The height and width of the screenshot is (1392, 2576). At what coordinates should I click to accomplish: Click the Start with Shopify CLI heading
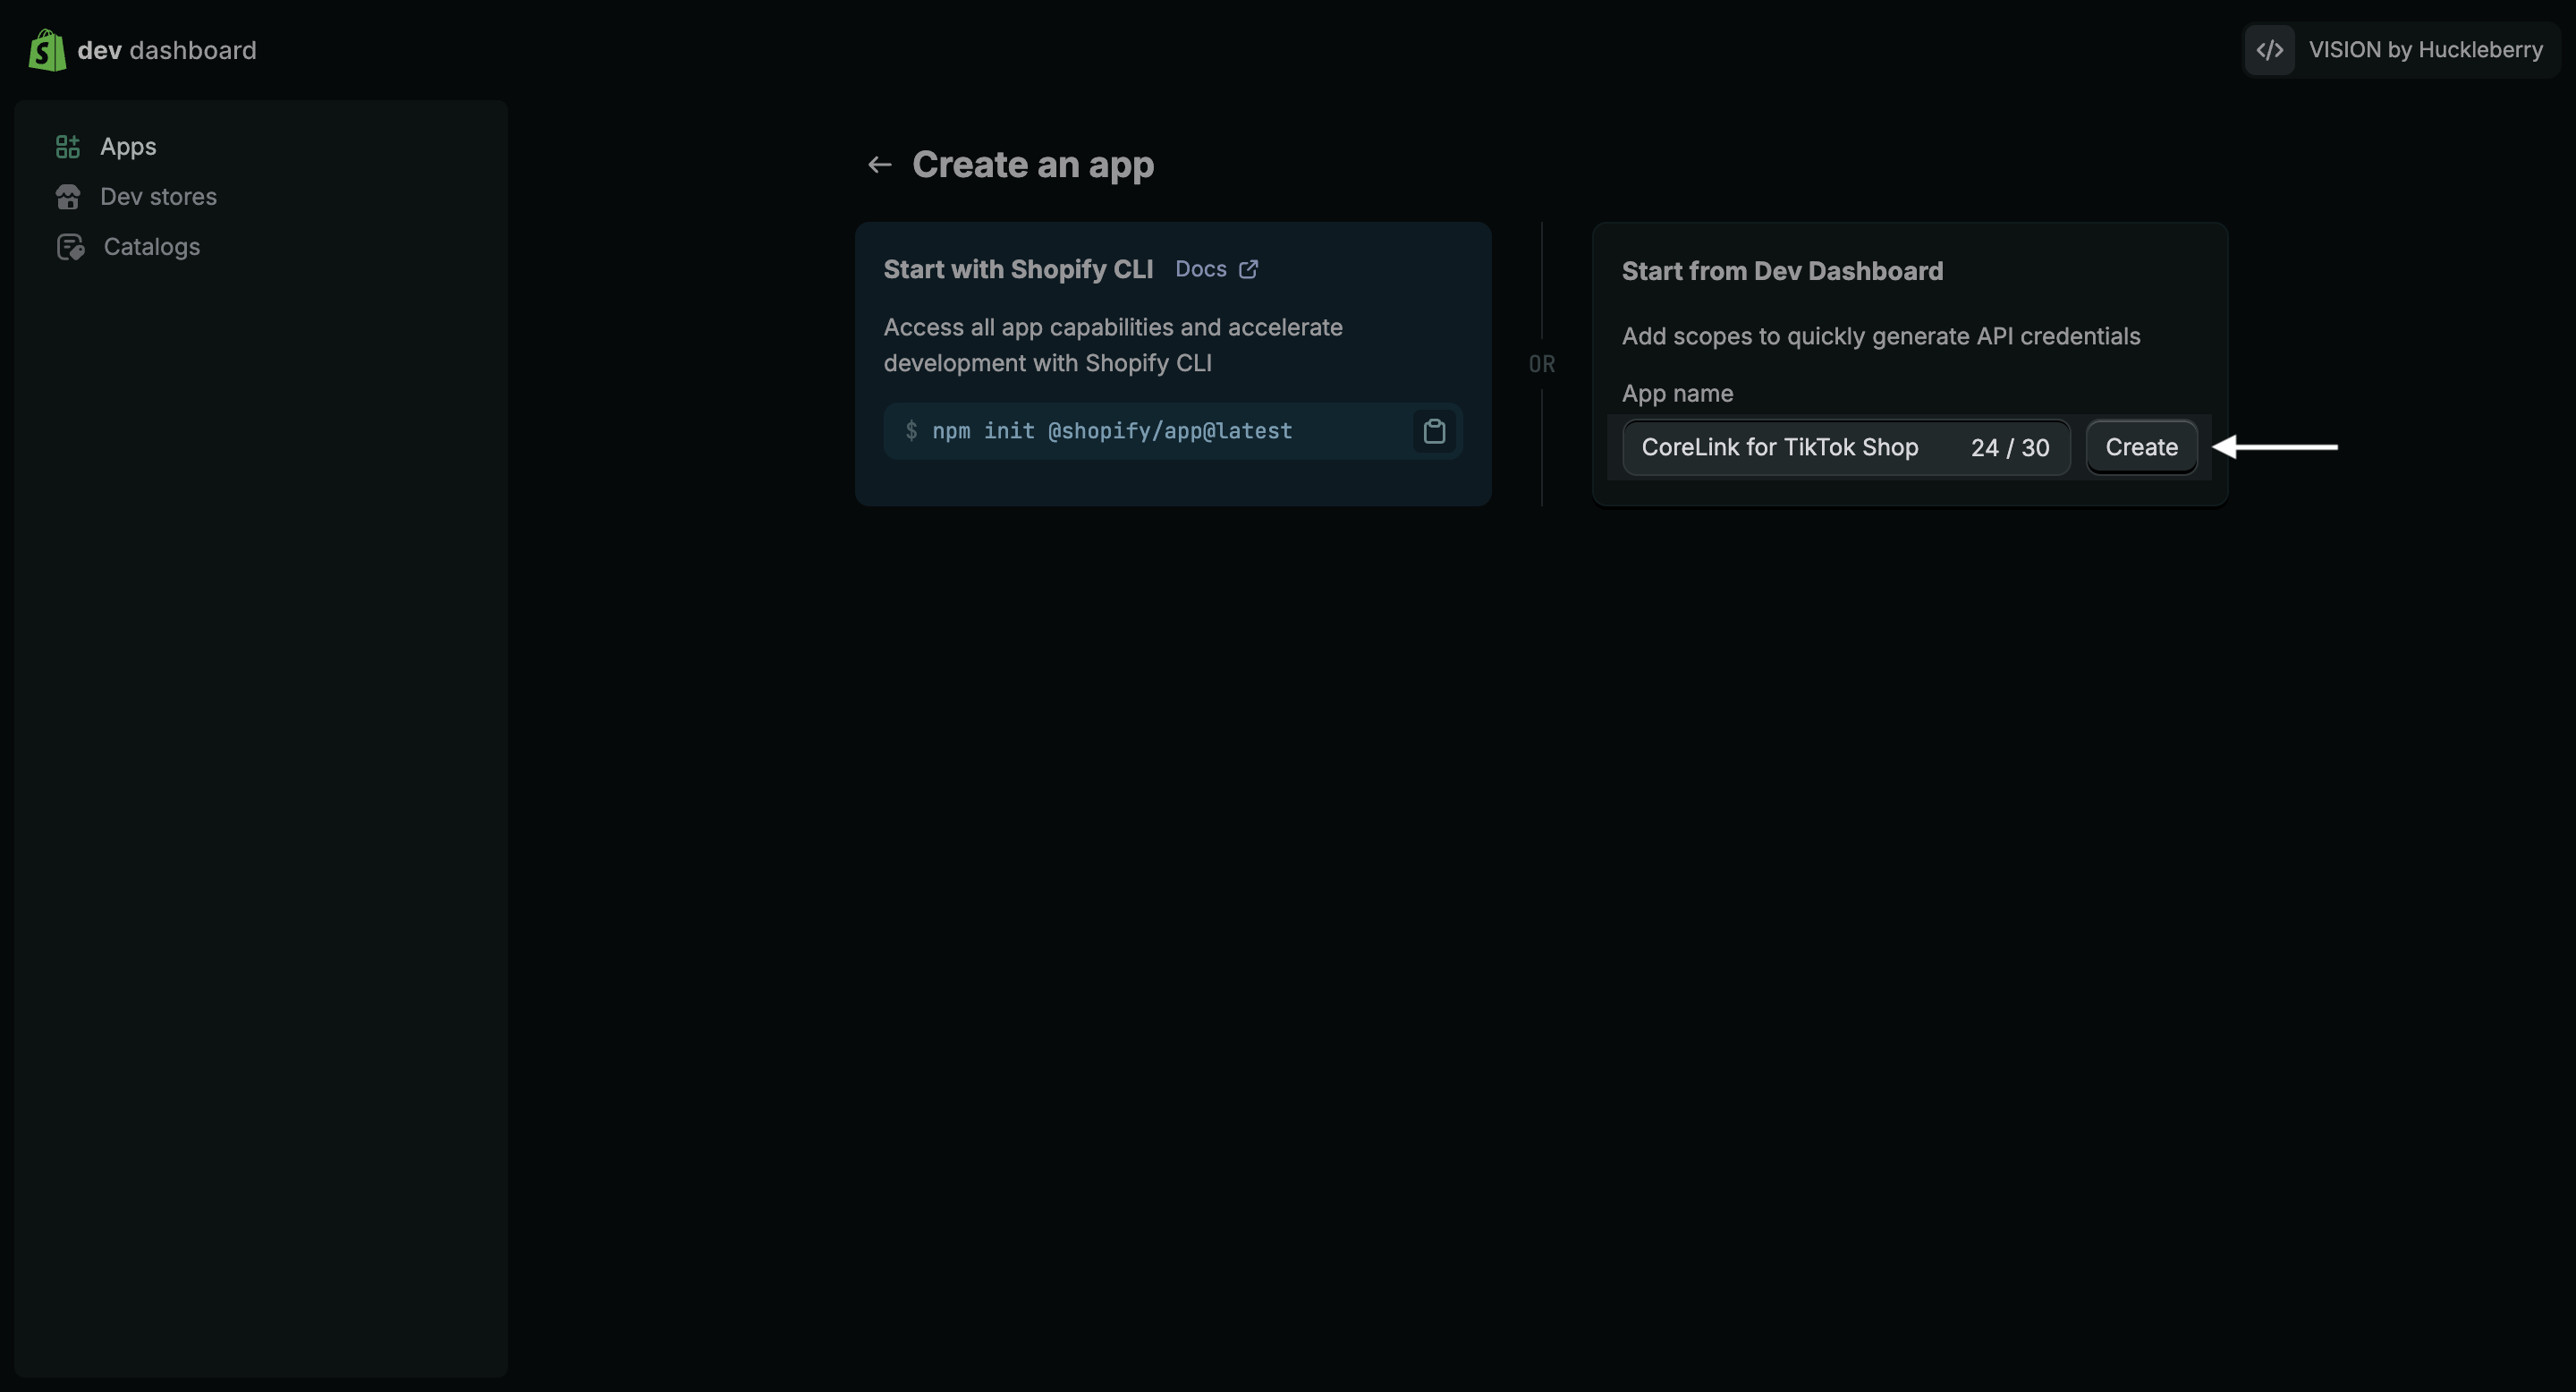1018,269
